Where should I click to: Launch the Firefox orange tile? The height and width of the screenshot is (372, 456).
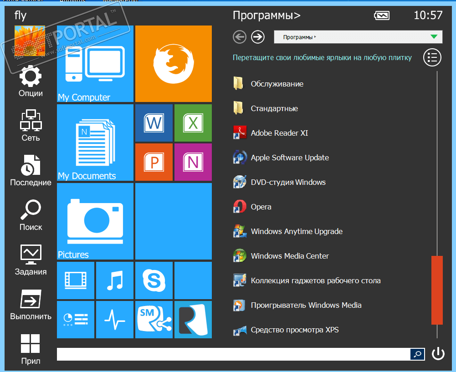coord(174,64)
